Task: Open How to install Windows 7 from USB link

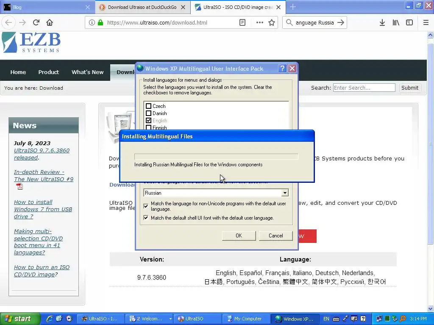Action: (x=43, y=209)
